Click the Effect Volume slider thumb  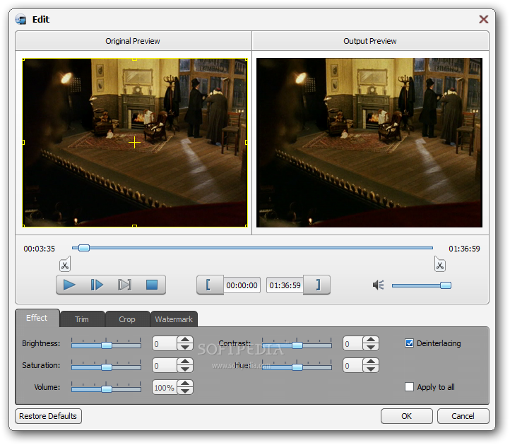point(107,388)
